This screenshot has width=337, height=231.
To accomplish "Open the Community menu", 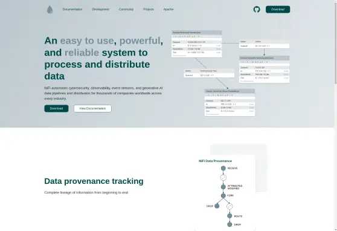I will [126, 9].
